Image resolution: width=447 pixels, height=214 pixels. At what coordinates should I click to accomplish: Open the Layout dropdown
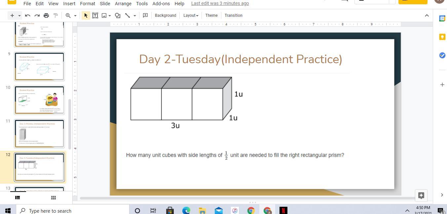(191, 15)
